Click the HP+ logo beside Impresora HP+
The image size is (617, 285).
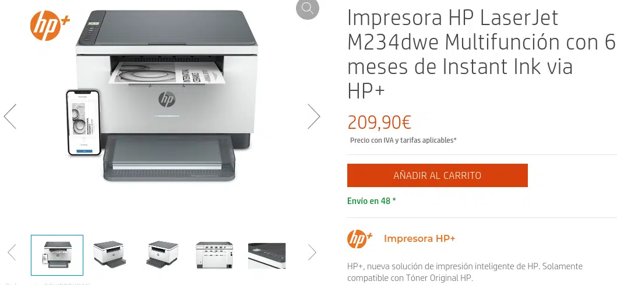[359, 238]
